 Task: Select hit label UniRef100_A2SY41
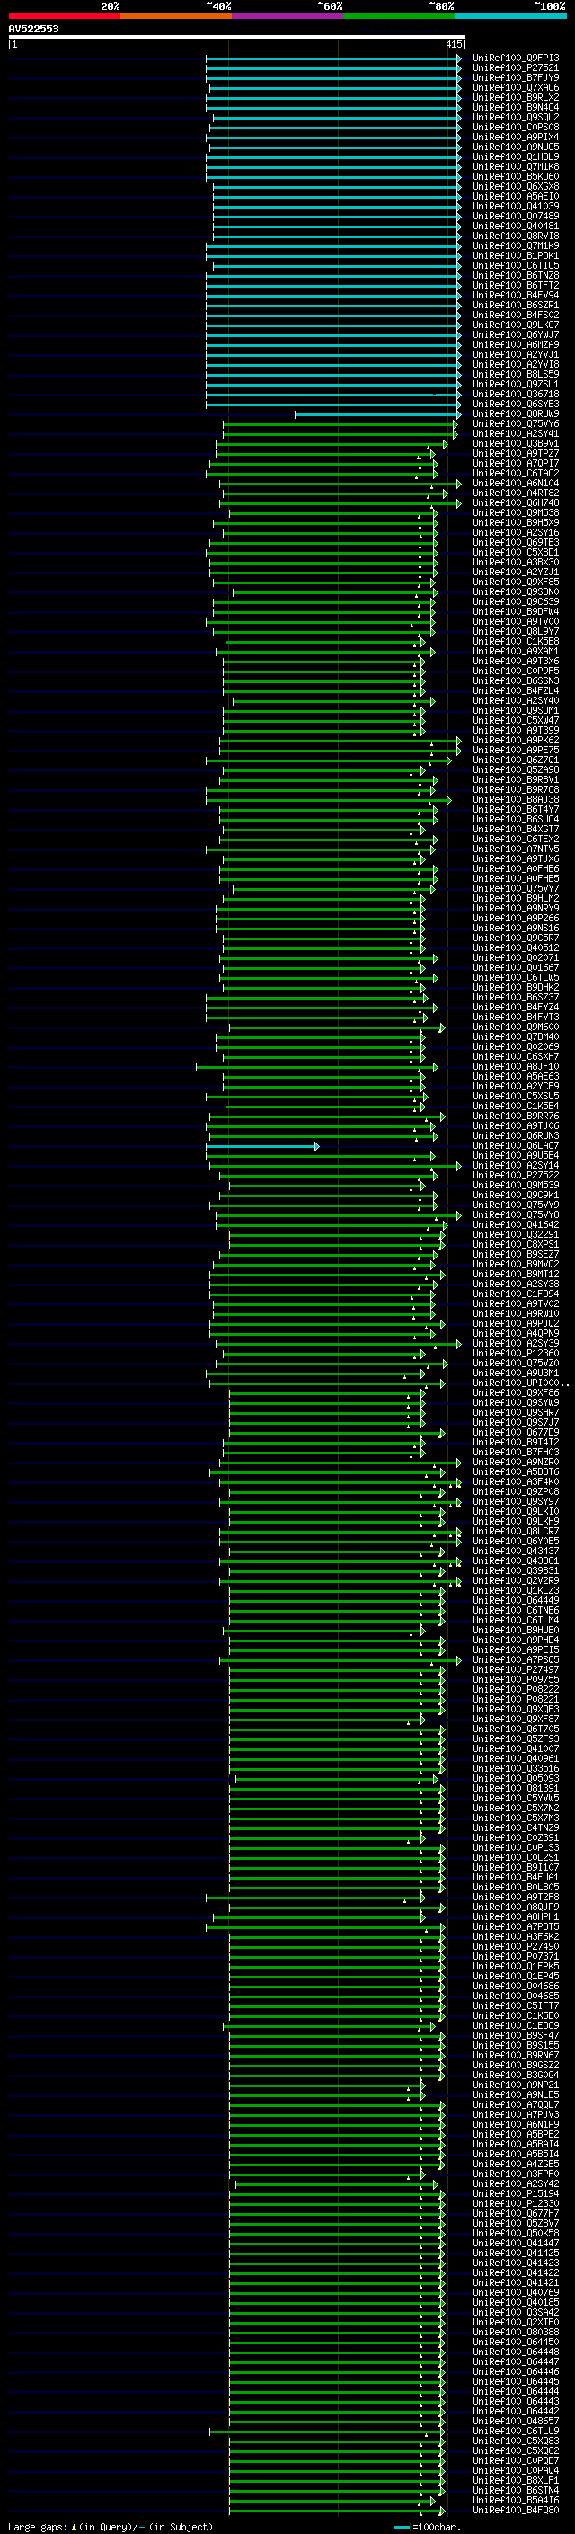tap(516, 434)
